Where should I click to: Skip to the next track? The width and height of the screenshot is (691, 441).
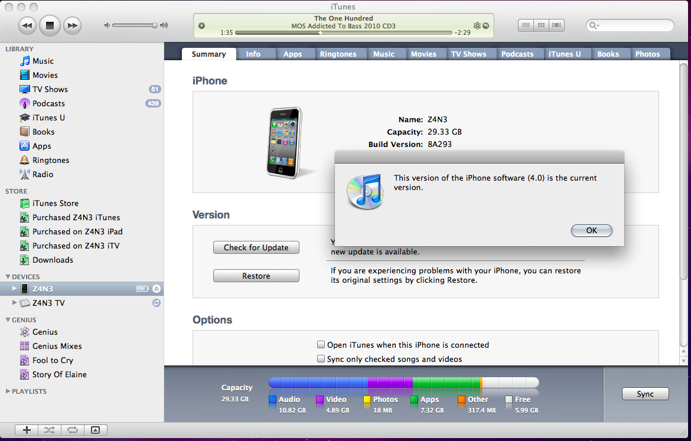coord(72,25)
